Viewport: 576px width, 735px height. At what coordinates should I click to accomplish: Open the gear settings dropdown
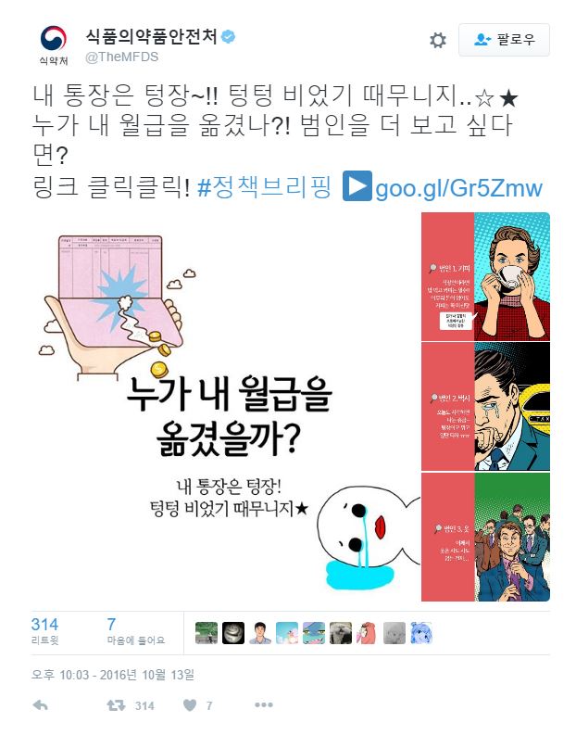pyautogui.click(x=438, y=40)
